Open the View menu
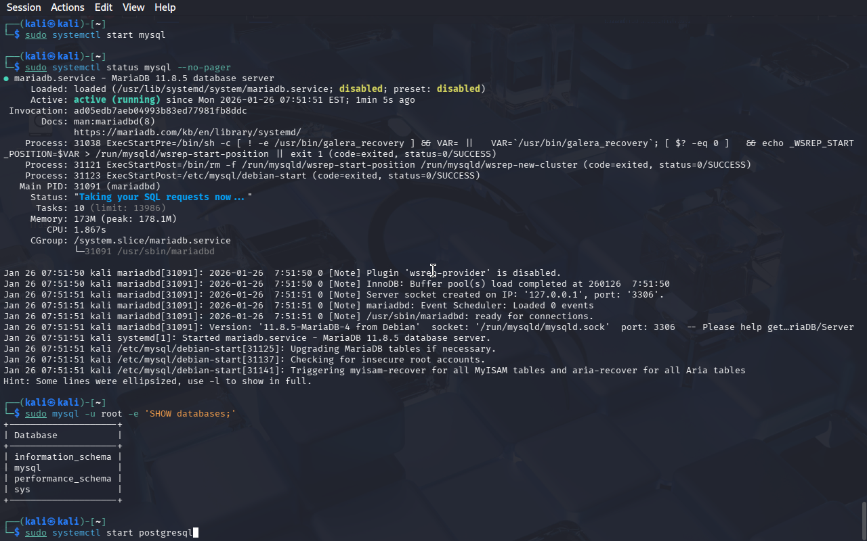The image size is (867, 541). coord(133,7)
